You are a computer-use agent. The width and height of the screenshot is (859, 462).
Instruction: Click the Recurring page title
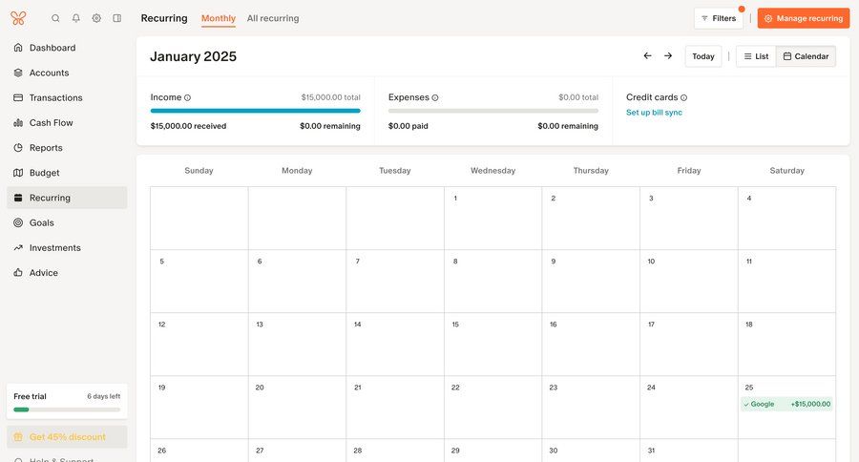pos(164,18)
